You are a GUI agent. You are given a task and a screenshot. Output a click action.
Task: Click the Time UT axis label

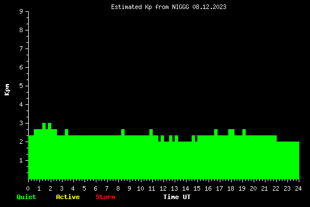177,197
